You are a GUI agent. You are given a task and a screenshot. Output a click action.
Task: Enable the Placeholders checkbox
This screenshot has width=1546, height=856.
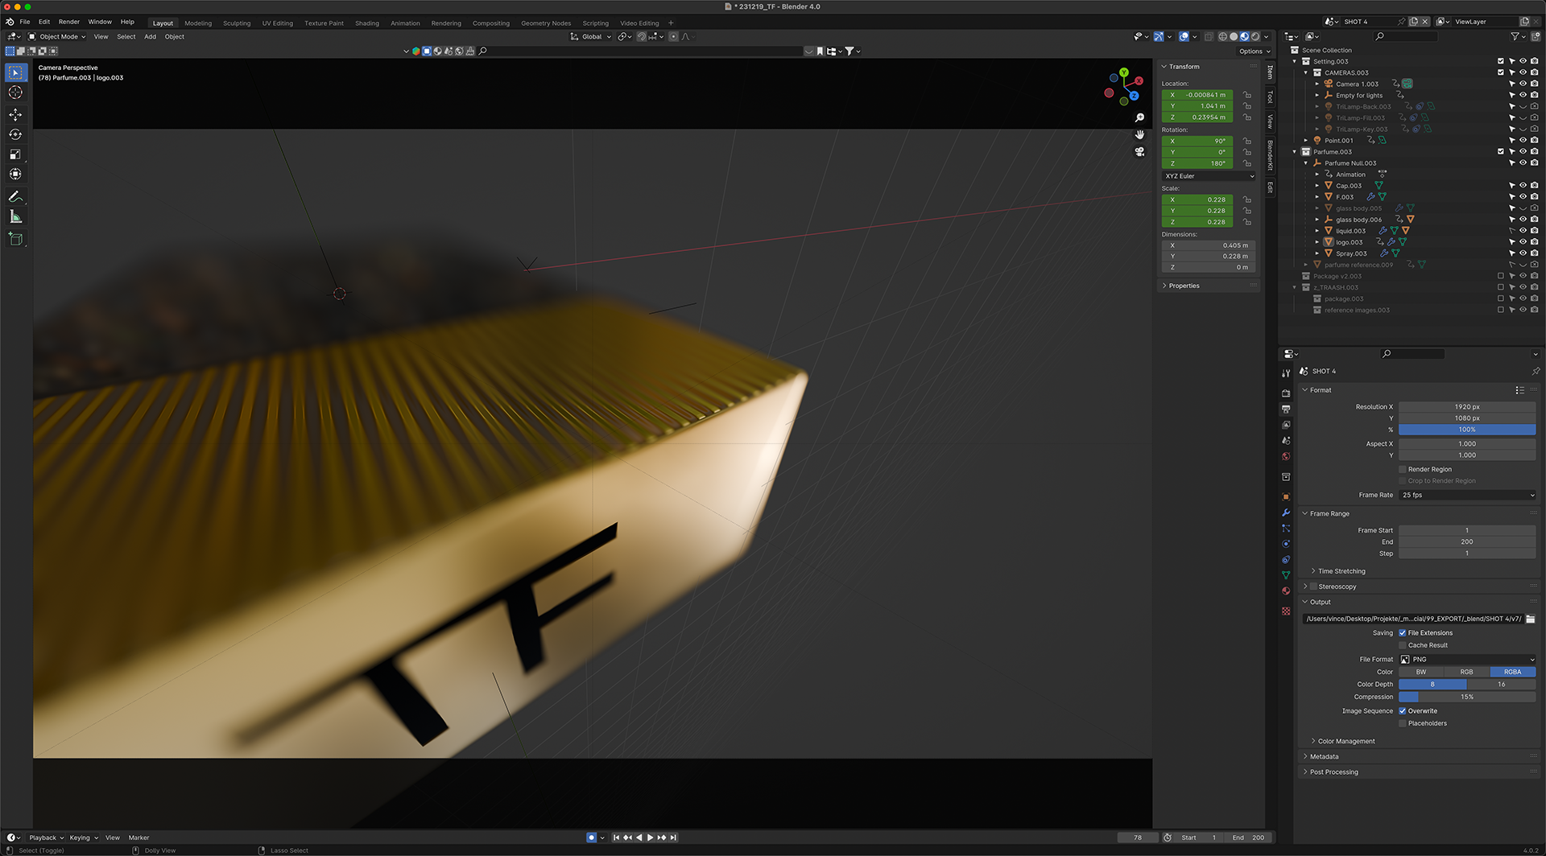coord(1402,723)
